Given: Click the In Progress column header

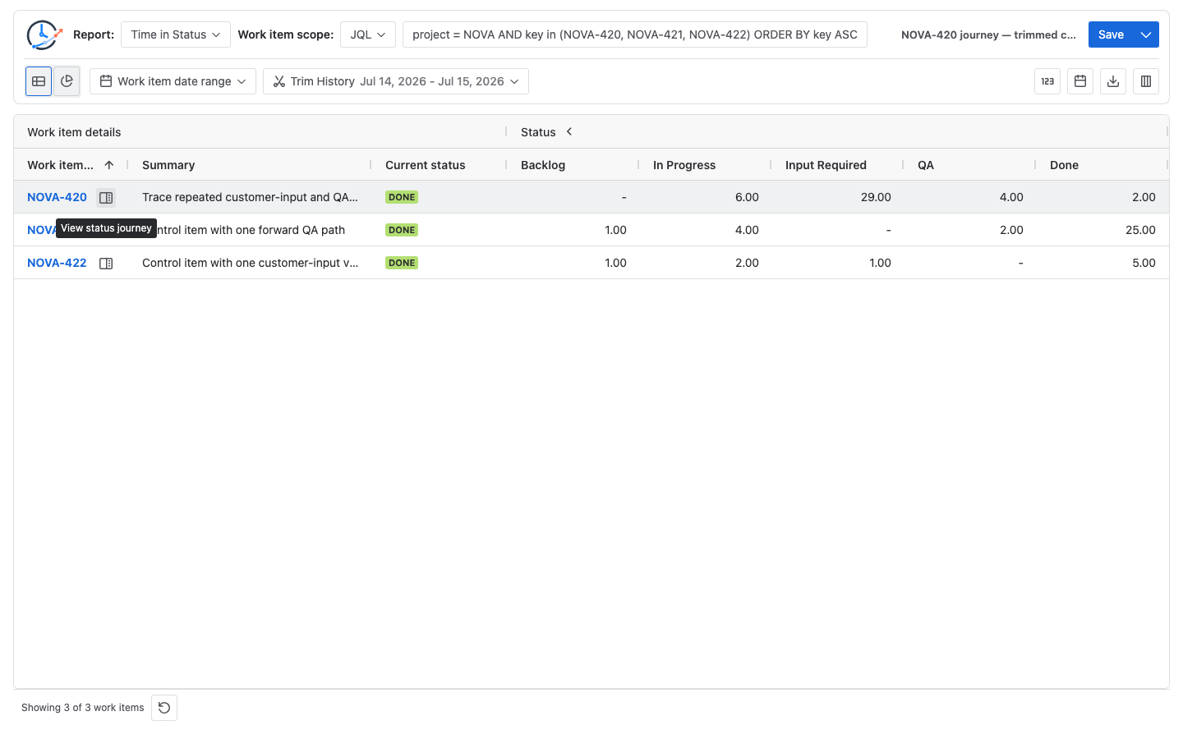Looking at the screenshot, I should (684, 165).
